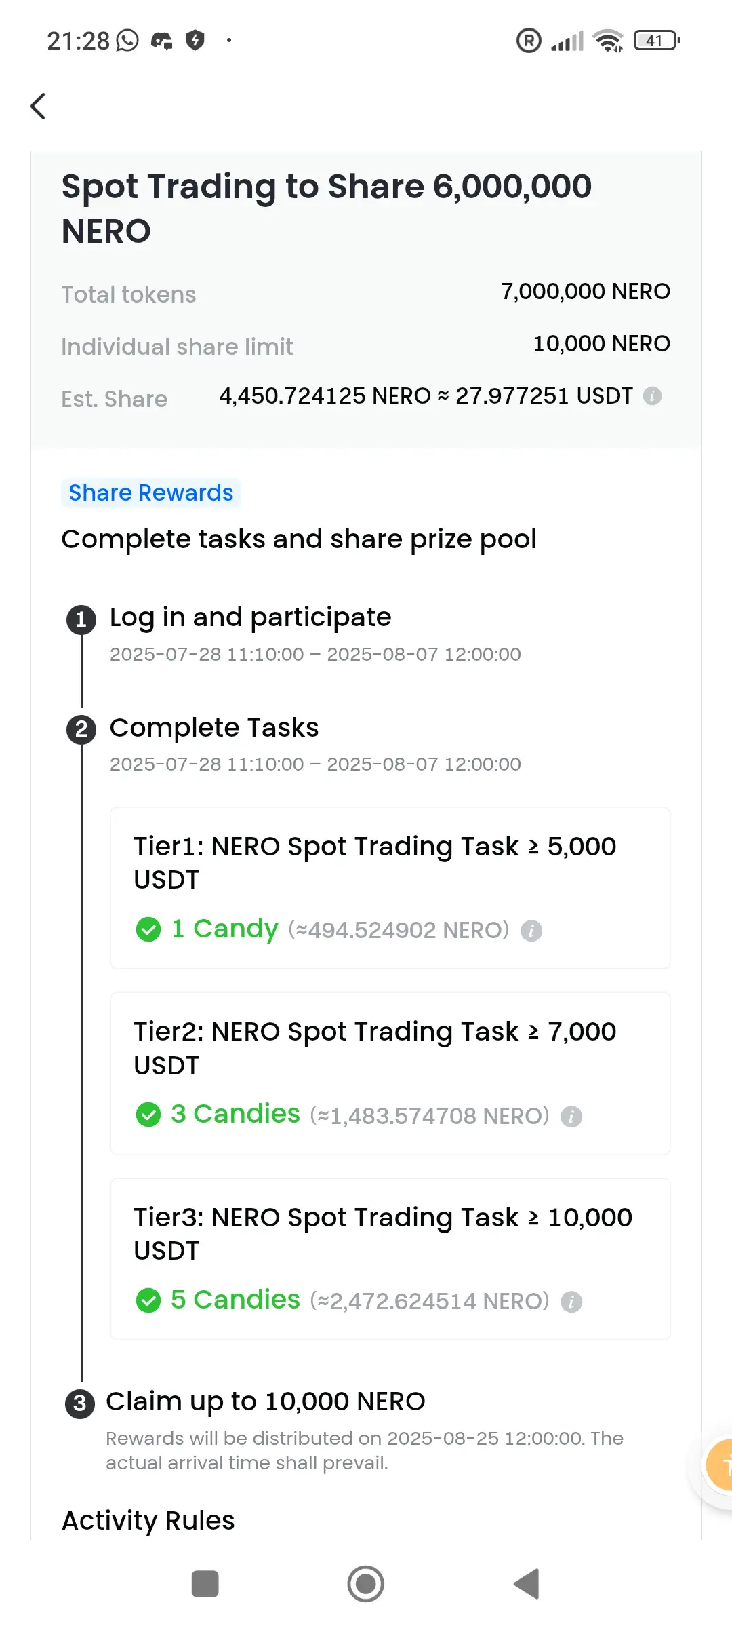Open the orange floating button at right edge
The image size is (732, 1628).
[719, 1466]
